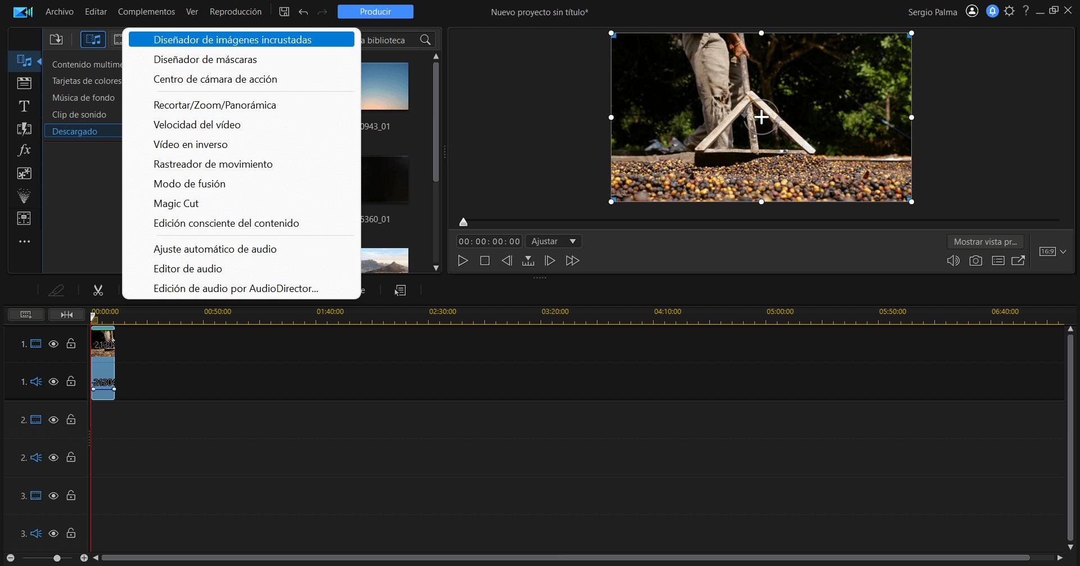Click the scissors split tool
The height and width of the screenshot is (566, 1080).
click(98, 290)
